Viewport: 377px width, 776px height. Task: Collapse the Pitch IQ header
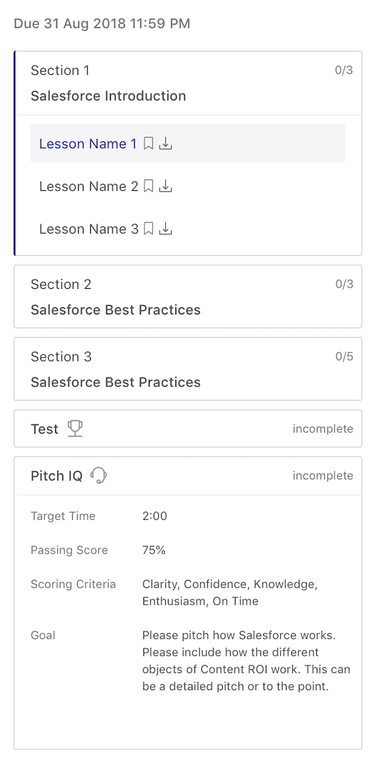tap(56, 475)
